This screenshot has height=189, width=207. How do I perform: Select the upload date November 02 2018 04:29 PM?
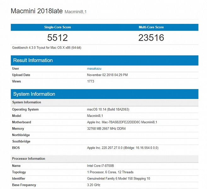[107, 75]
